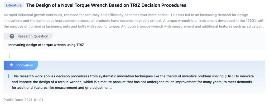Click 'Innovating design of torque wrench using TRIZ' text

[x=46, y=45]
